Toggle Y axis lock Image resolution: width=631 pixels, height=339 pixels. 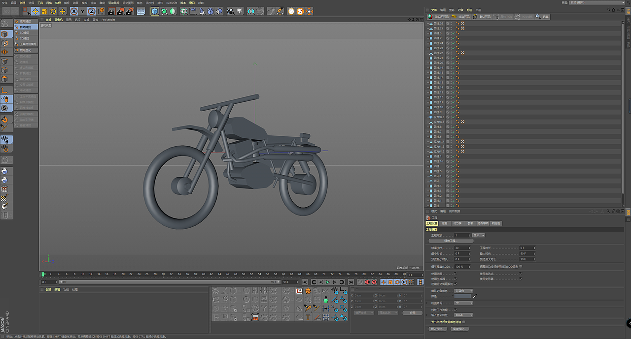point(83,11)
